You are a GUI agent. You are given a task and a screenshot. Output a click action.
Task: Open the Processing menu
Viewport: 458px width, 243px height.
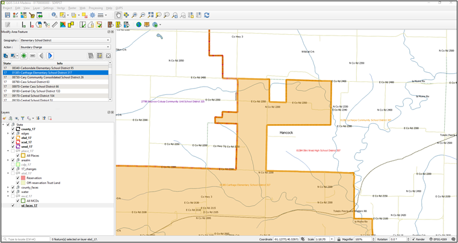pos(95,8)
